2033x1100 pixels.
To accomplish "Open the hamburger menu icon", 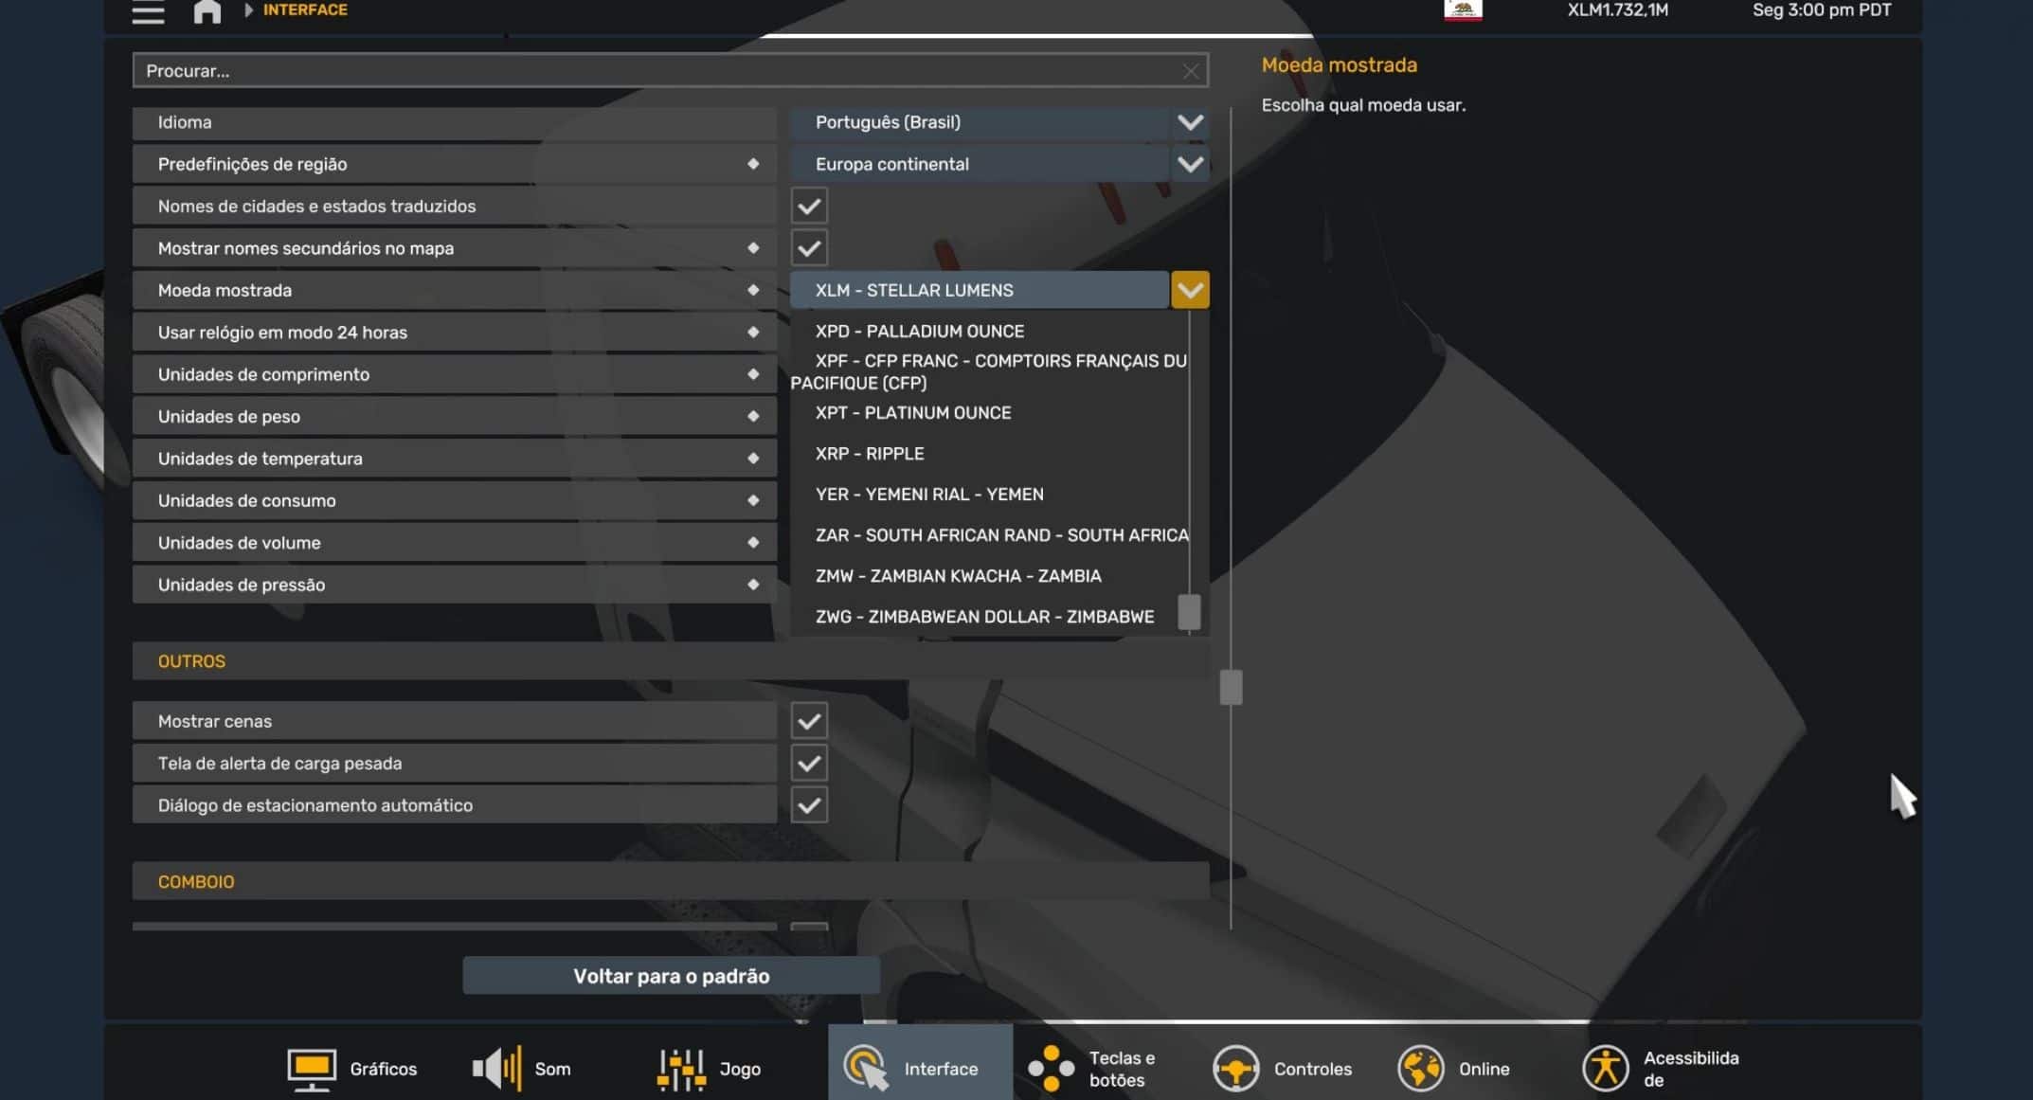I will 148,12.
